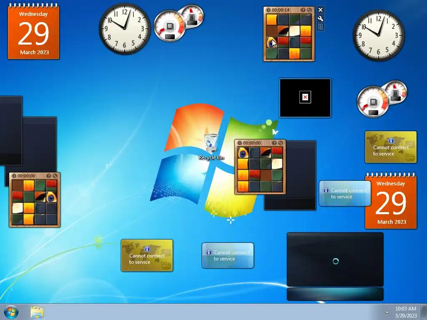The image size is (427, 320).
Task: Click the toucan eye tile in the left-edge puzzle
Action: coord(51,197)
